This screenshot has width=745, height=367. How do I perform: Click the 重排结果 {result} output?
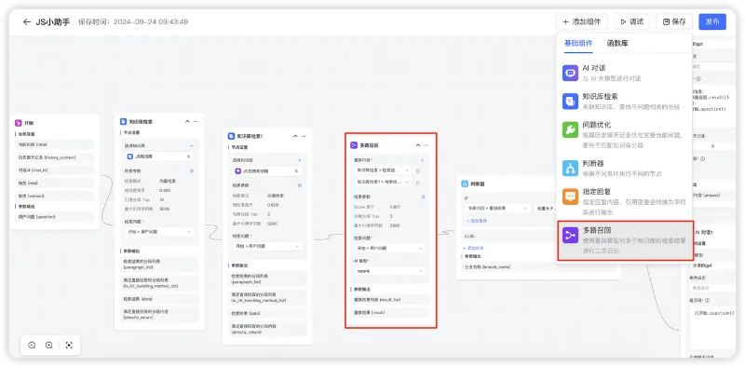click(x=389, y=312)
